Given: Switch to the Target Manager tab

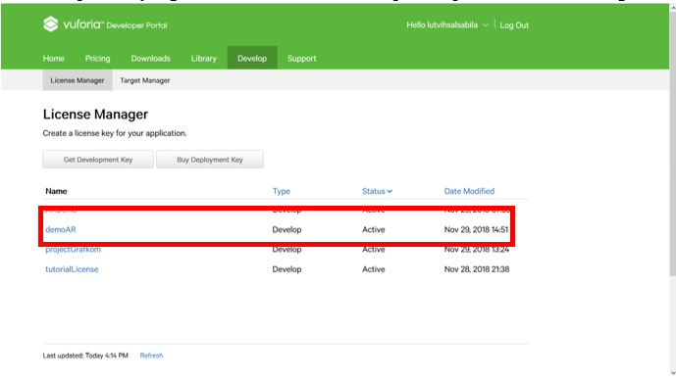Looking at the screenshot, I should (145, 80).
